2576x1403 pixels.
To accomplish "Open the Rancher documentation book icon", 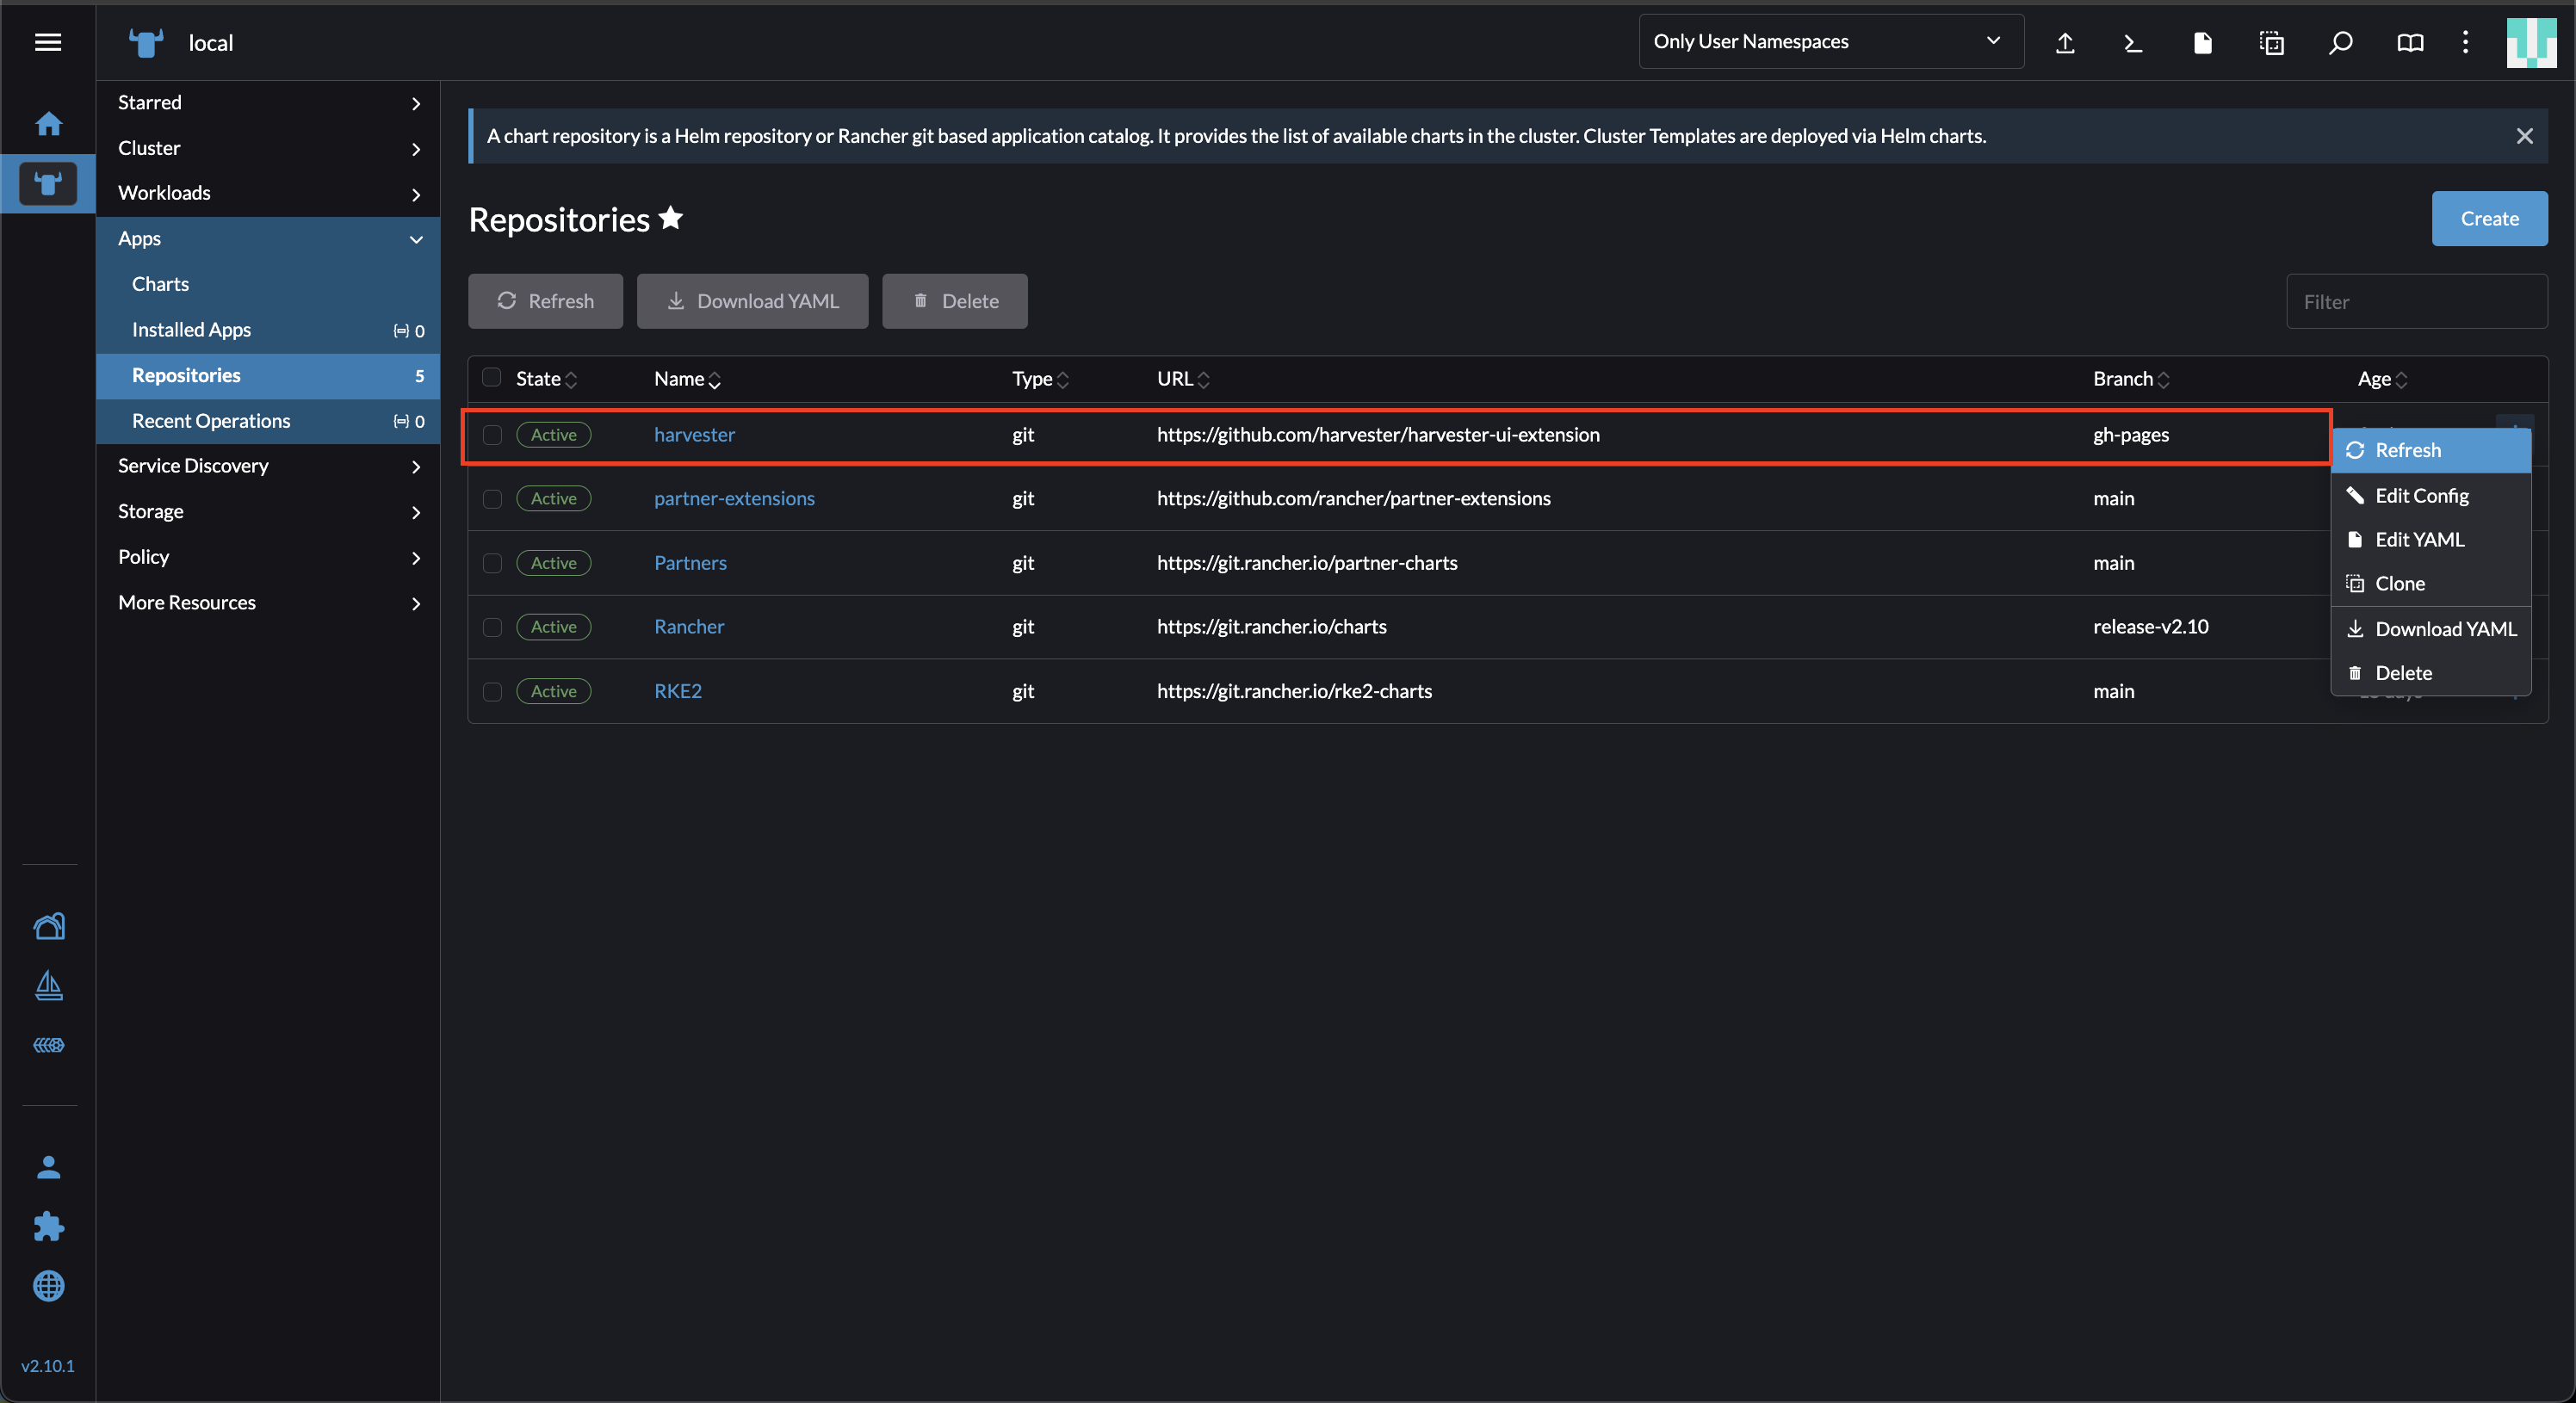I will (x=2410, y=42).
